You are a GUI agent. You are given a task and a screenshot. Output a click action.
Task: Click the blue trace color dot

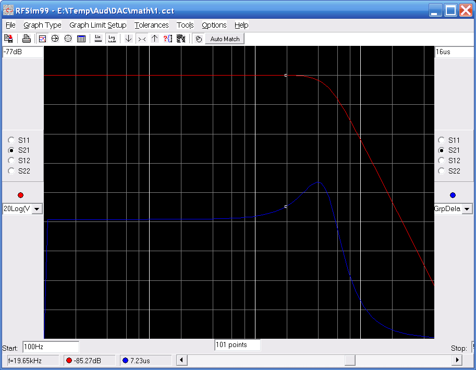453,195
